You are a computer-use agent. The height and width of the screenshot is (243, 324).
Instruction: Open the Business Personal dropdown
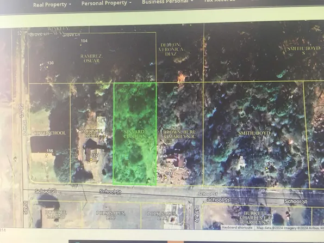pyautogui.click(x=167, y=2)
